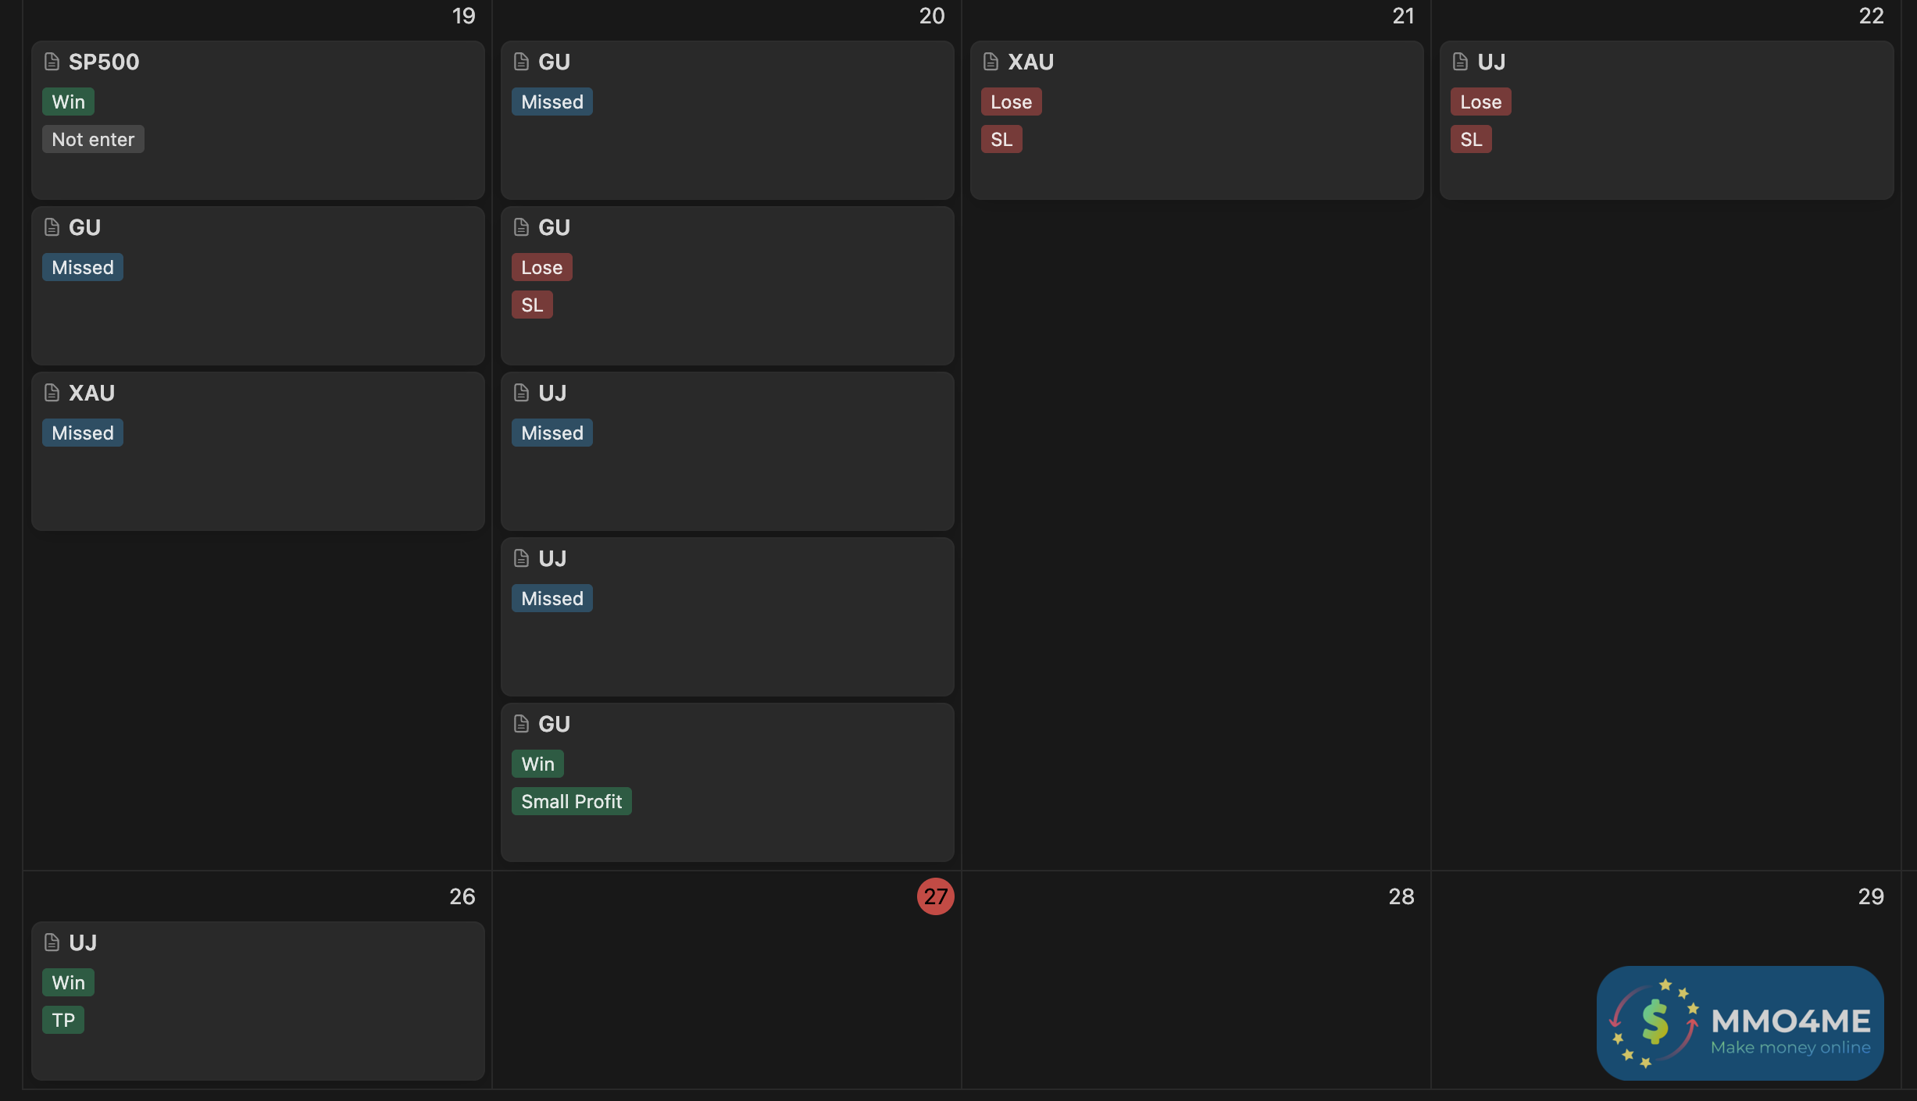Viewport: 1917px width, 1101px height.
Task: Click the date number 28
Action: click(1401, 896)
